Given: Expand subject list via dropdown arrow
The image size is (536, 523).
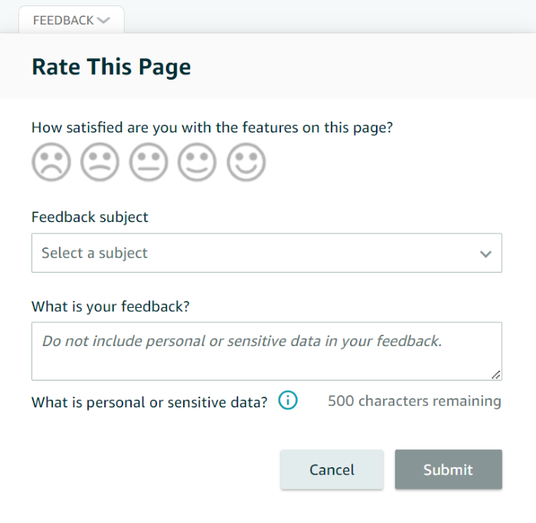Looking at the screenshot, I should pyautogui.click(x=485, y=254).
